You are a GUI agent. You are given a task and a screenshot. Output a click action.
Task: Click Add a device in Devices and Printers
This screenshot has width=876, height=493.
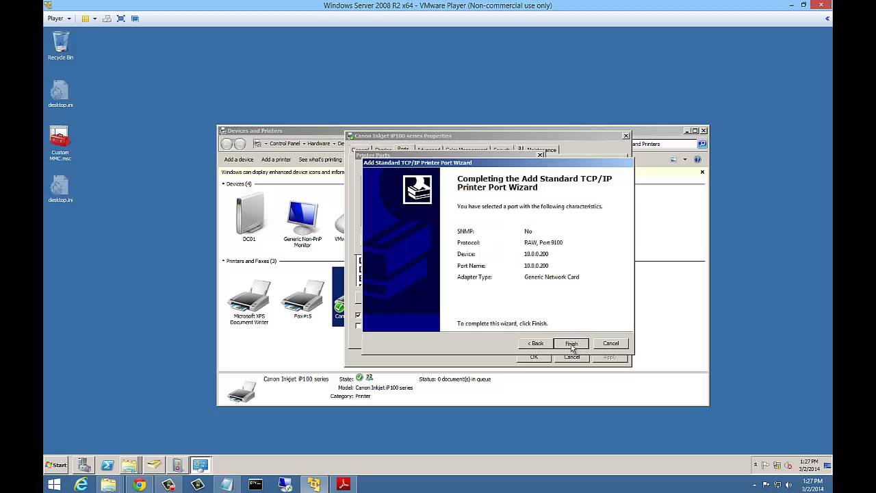pos(238,160)
